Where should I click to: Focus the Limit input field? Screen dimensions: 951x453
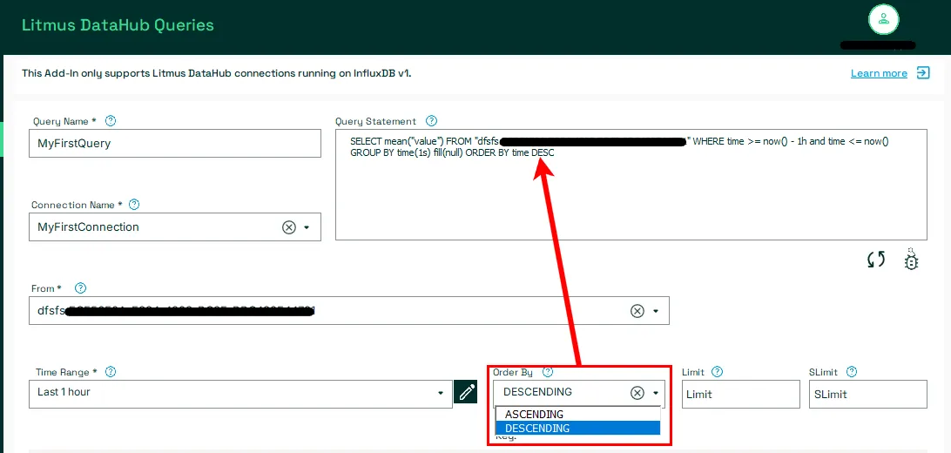(741, 394)
